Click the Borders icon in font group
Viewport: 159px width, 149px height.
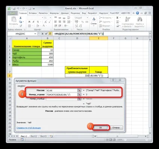pyautogui.click(x=30, y=26)
